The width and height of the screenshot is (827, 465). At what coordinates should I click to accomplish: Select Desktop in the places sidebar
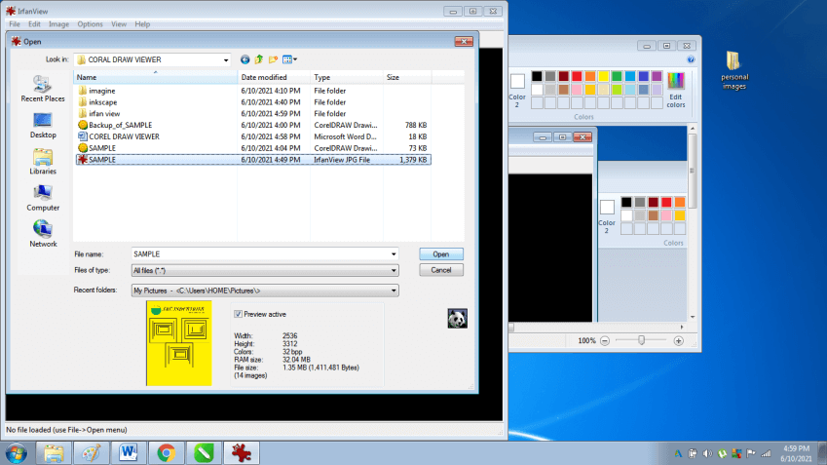(x=43, y=126)
